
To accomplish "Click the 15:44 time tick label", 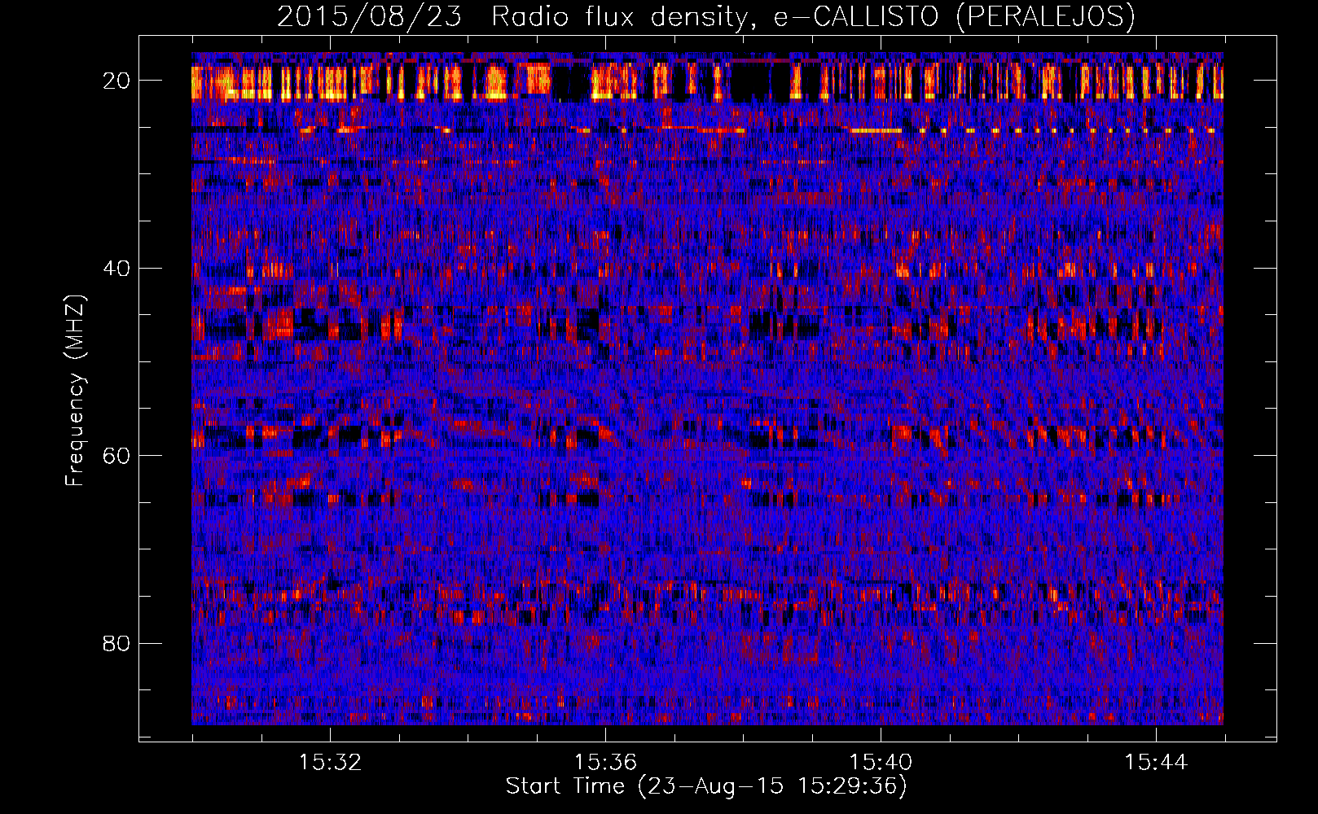I will pyautogui.click(x=1156, y=763).
